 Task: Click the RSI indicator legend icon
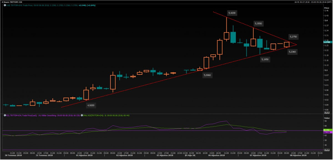coord(4,115)
